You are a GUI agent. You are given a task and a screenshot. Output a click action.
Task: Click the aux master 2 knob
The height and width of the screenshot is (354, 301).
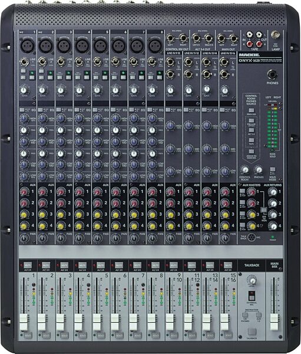[x=252, y=203]
